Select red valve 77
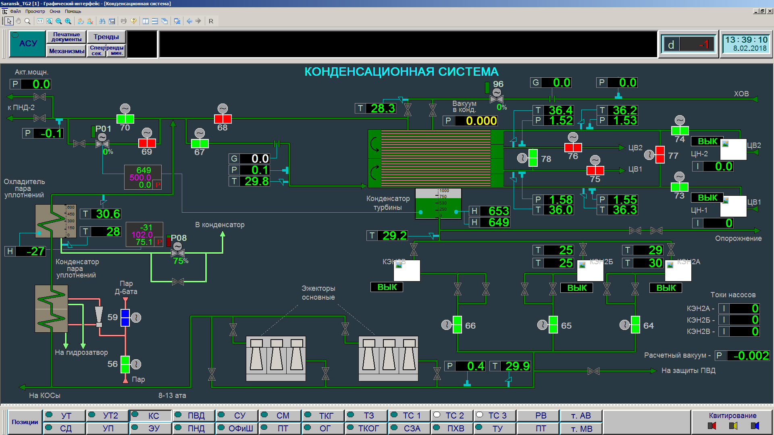Screen dimensions: 774x435 (660, 155)
